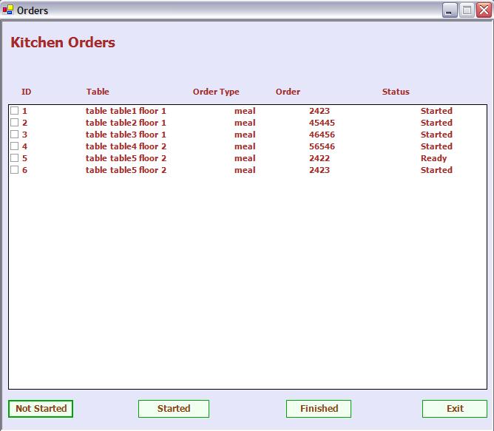Click the Started button at the bottom
Image resolution: width=494 pixels, height=431 pixels.
174,409
